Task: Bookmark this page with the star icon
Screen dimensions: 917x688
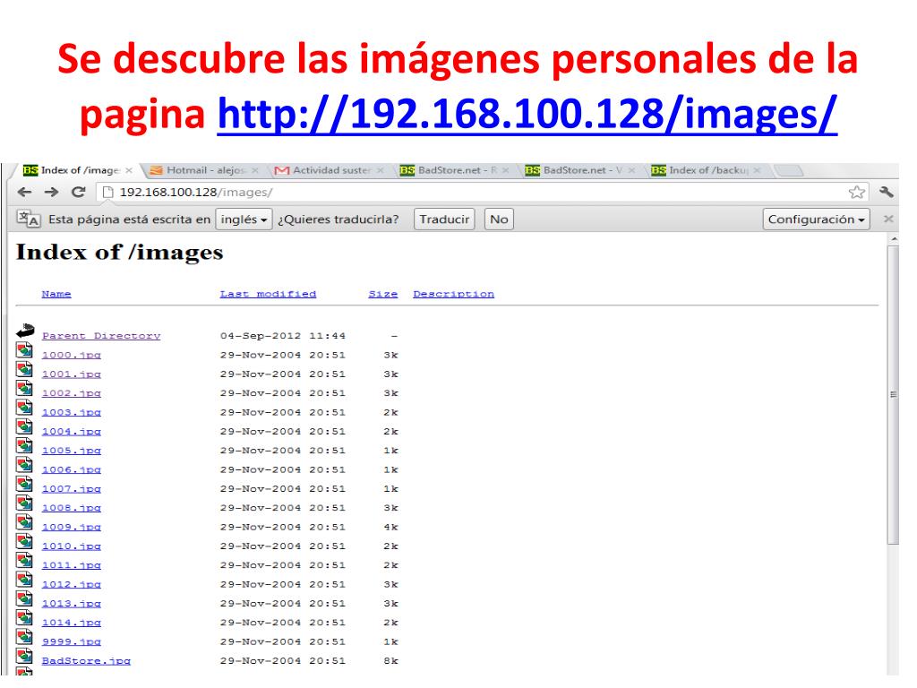Action: [x=857, y=192]
